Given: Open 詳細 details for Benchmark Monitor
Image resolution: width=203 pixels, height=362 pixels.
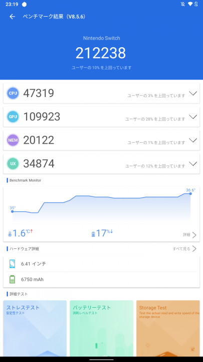Looking at the screenshot, I should pyautogui.click(x=189, y=235).
